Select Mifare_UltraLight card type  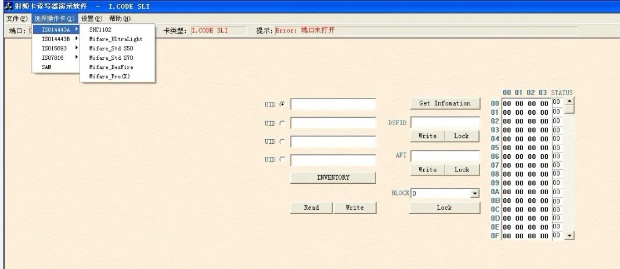117,39
